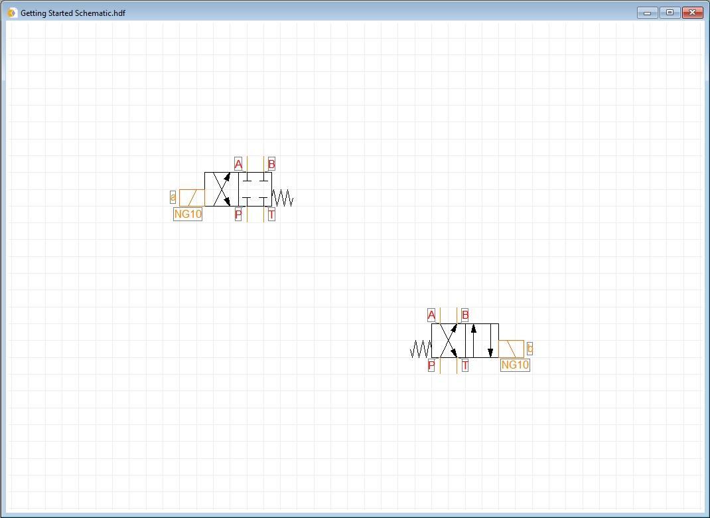The image size is (710, 518).
Task: Click NG10 label under right valve solenoid
Action: click(x=516, y=365)
